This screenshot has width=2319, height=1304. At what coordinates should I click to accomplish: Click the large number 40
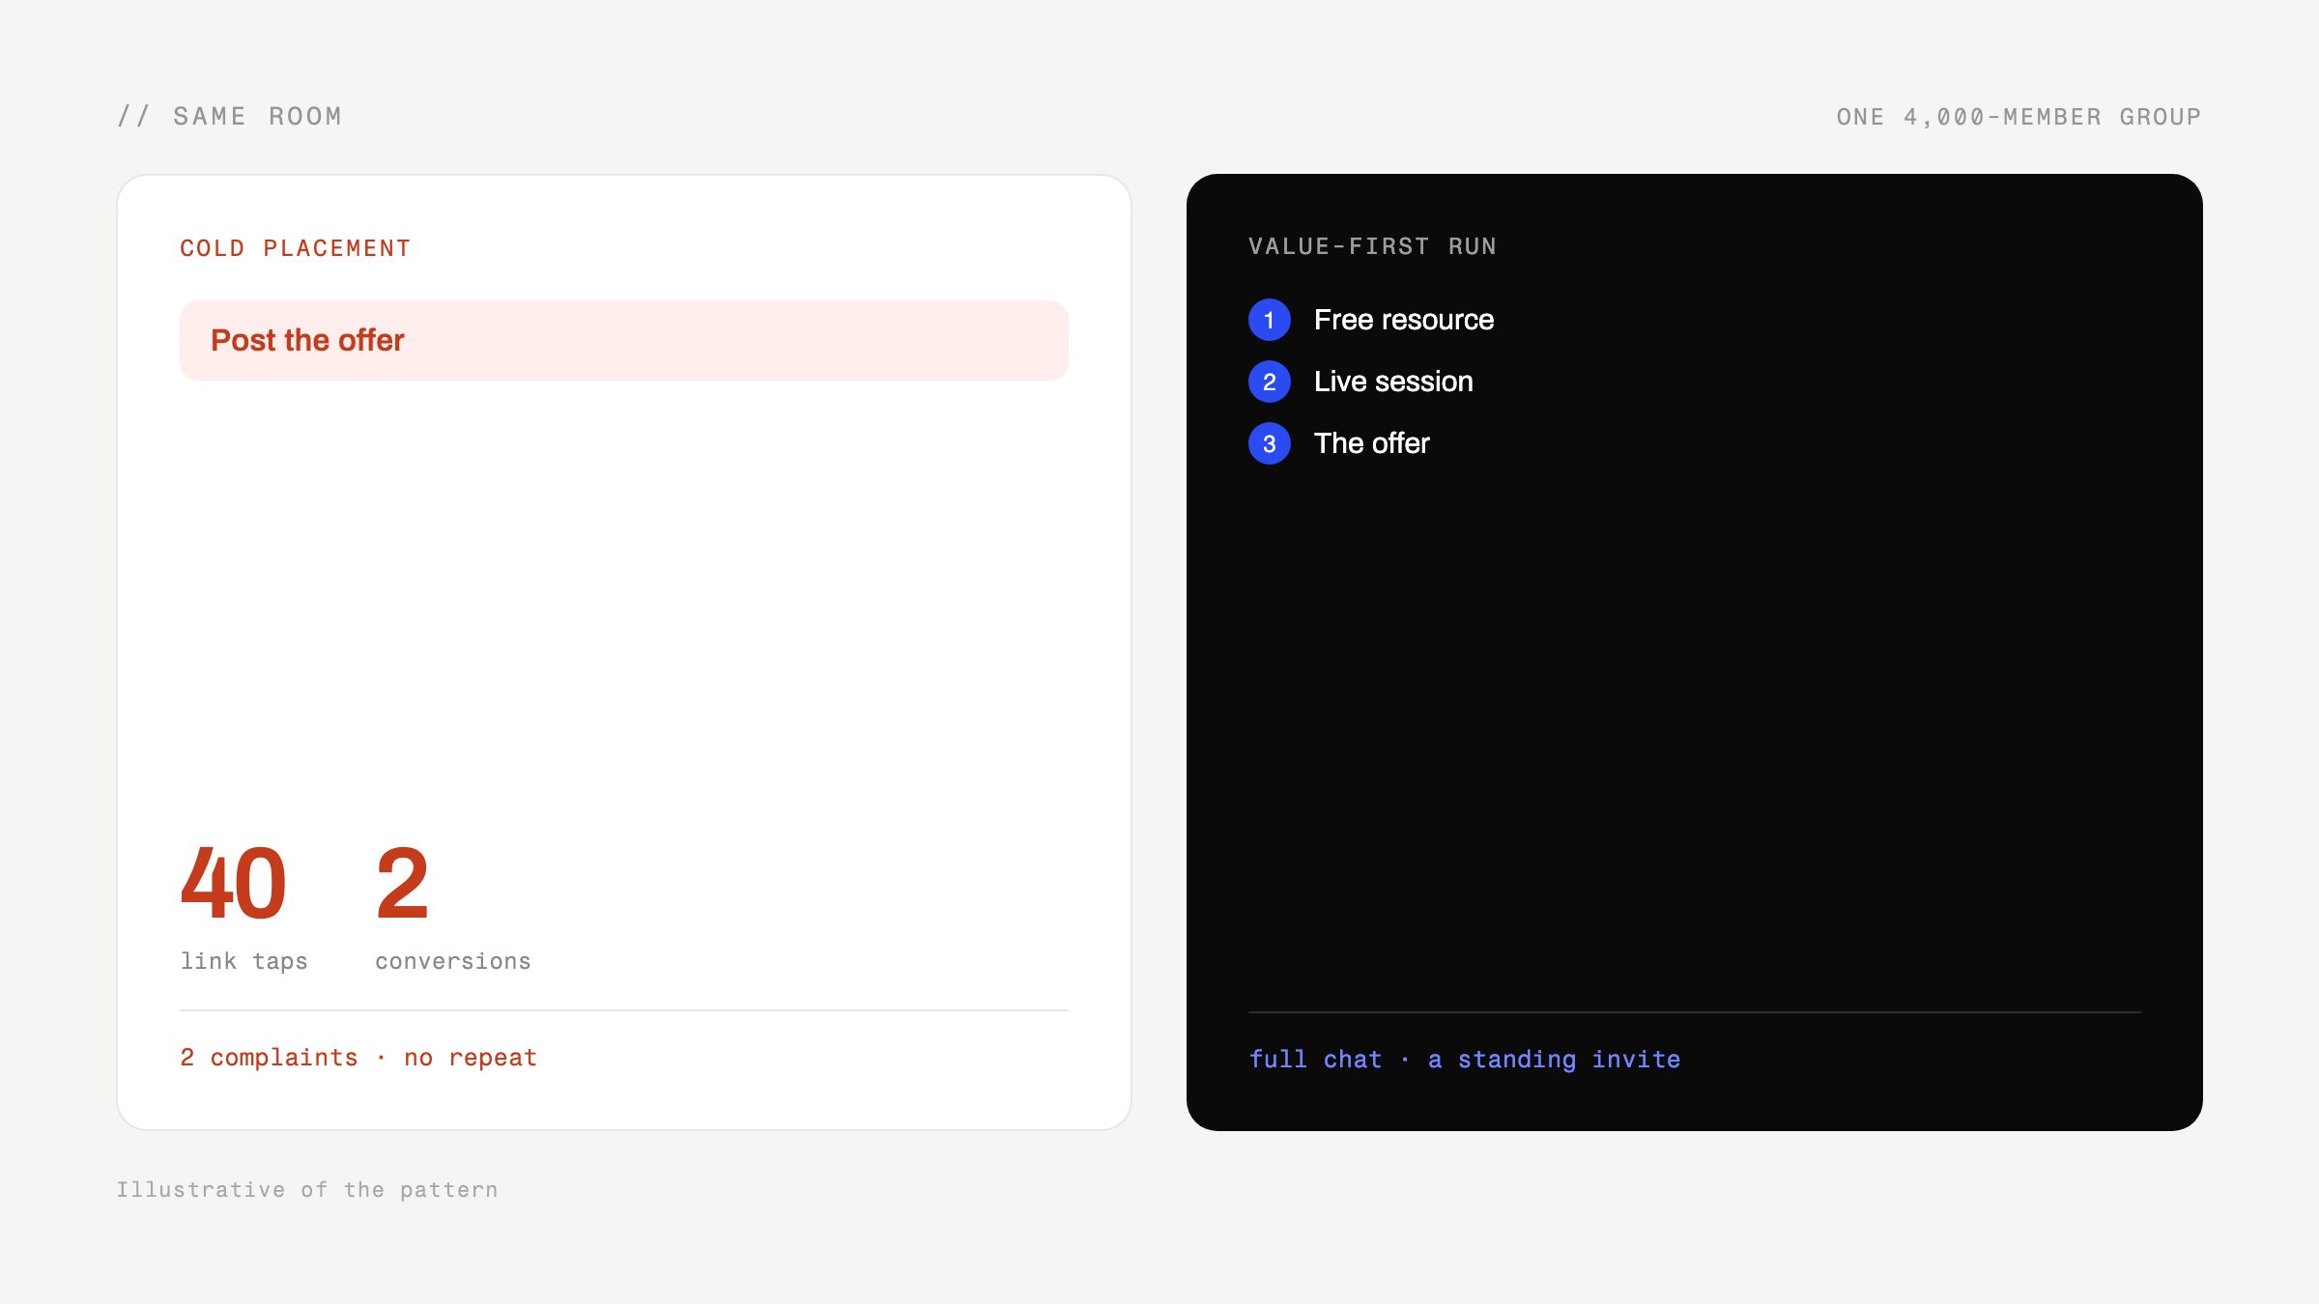[234, 883]
